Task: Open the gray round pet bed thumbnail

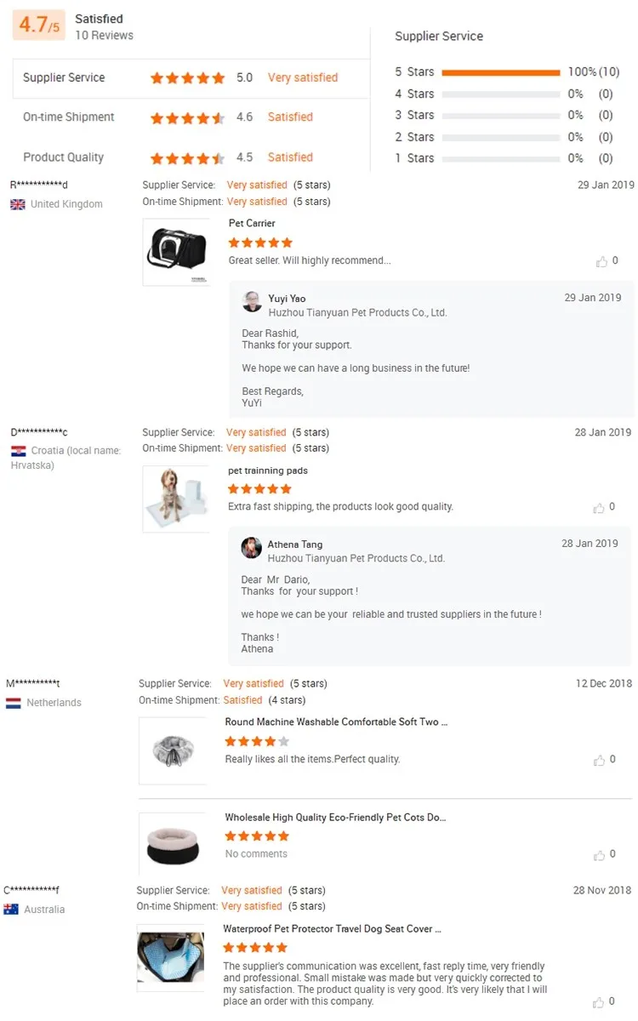Action: 173,750
